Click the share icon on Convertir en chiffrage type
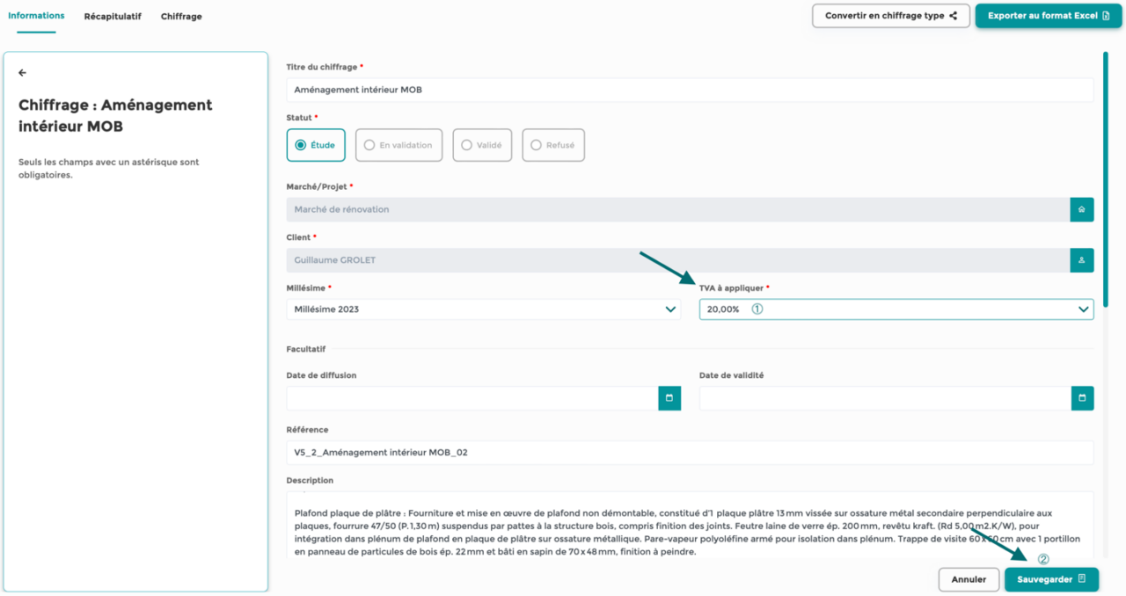The width and height of the screenshot is (1126, 596). (953, 15)
